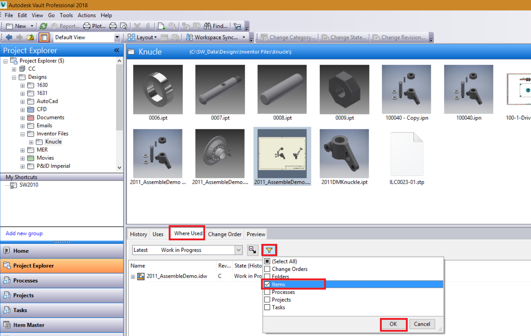Viewport: 531px width, 336px height.
Task: Select the Documents folder in tree
Action: 50,118
